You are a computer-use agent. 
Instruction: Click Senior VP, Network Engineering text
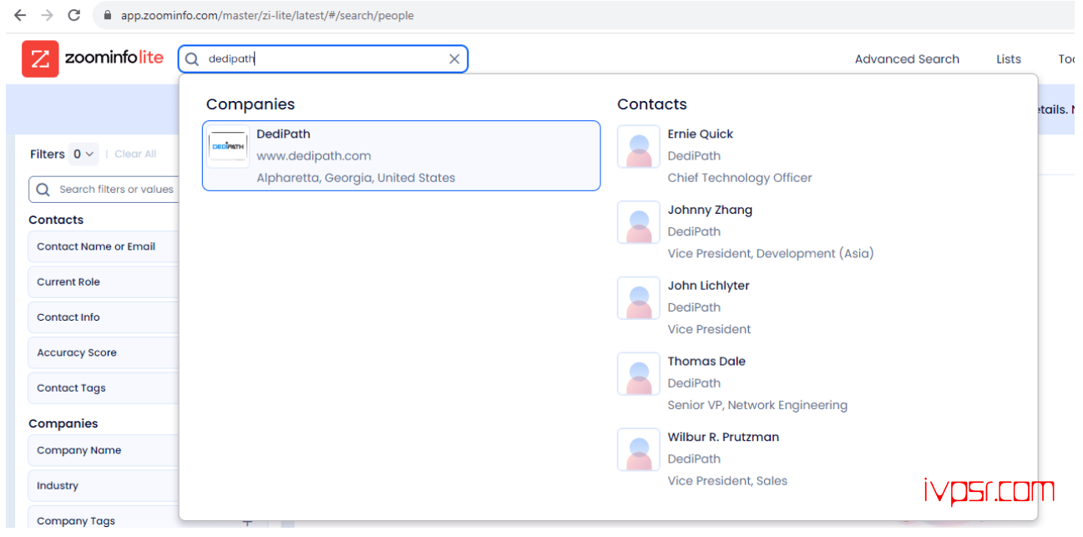[757, 405]
